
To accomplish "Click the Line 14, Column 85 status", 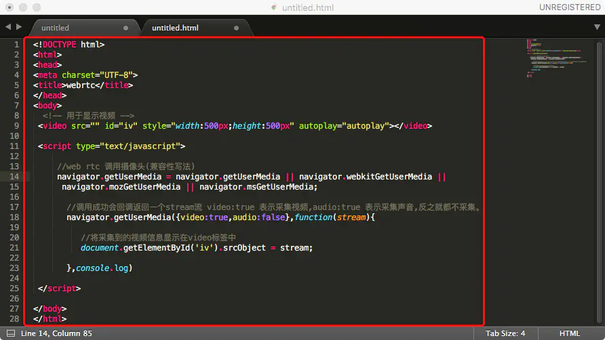I will 56,333.
